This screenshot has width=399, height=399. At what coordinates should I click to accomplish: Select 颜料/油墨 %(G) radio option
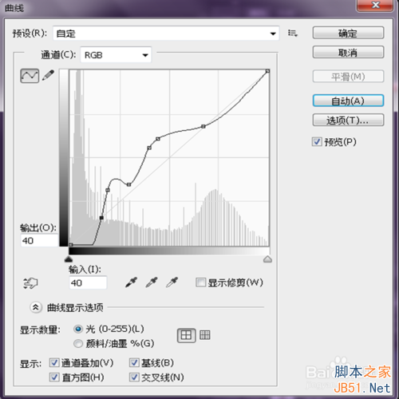78,343
